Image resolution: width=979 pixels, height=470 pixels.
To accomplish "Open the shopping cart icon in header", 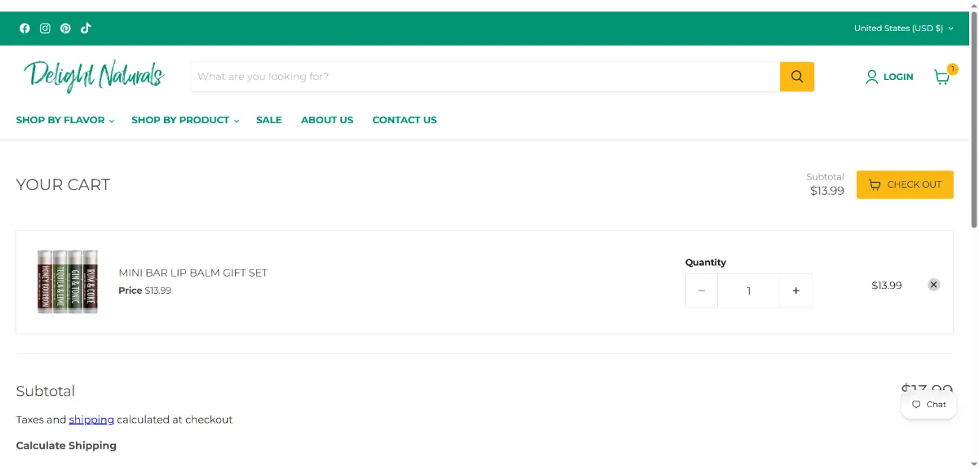I will pos(943,76).
